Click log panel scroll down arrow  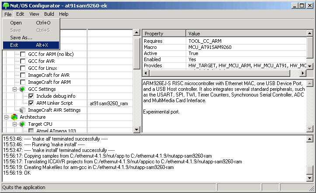coord(310,178)
